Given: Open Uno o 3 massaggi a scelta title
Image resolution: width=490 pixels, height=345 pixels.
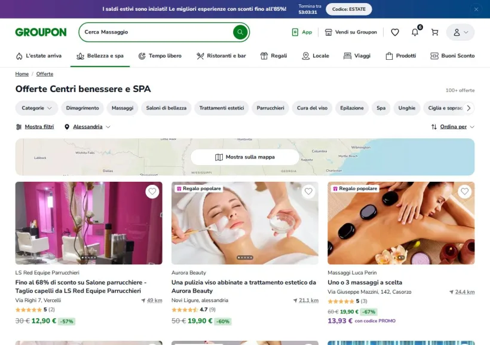Looking at the screenshot, I should 365,282.
